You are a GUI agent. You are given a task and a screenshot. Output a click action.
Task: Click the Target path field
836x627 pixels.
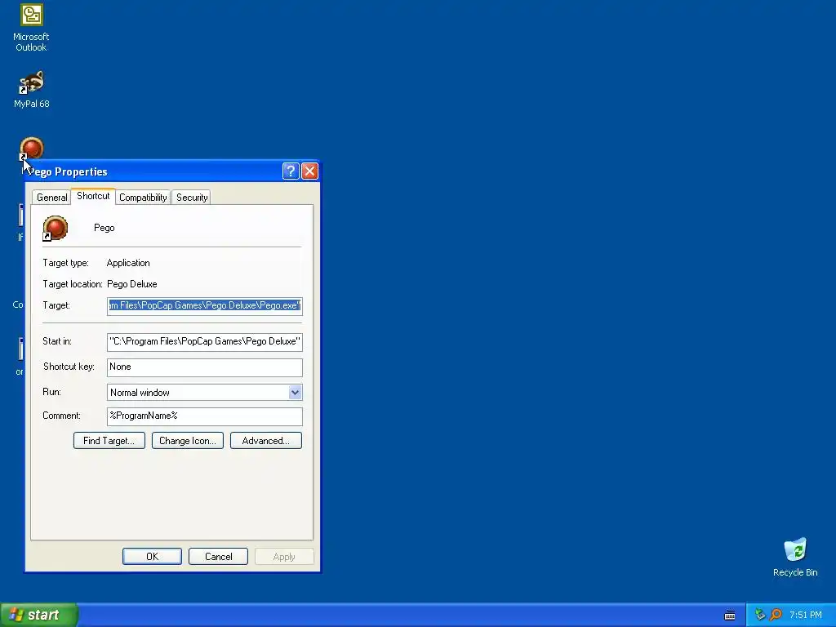pyautogui.click(x=205, y=306)
